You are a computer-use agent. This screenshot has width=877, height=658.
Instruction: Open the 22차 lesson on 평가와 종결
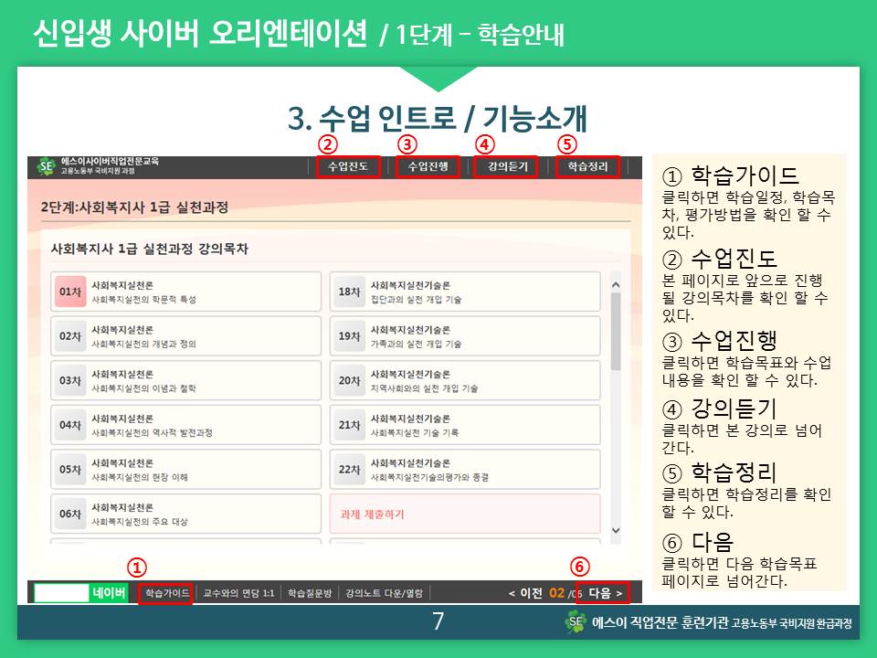(464, 470)
